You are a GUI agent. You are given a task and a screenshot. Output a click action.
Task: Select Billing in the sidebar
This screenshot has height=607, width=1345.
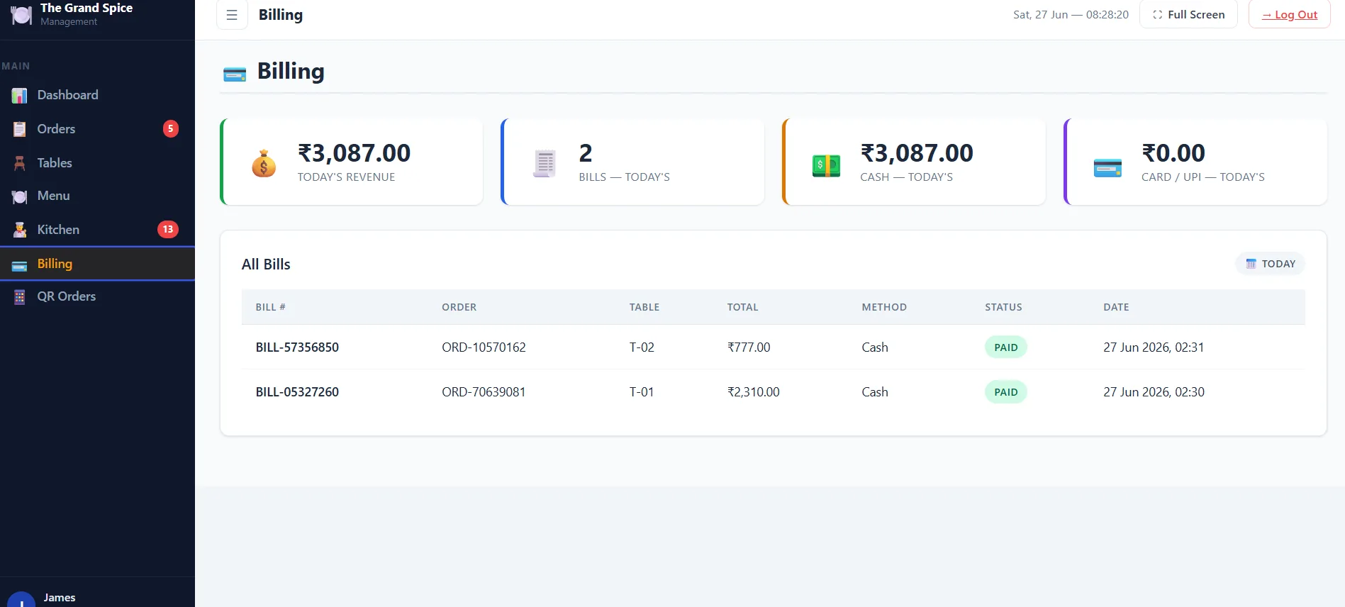point(97,264)
